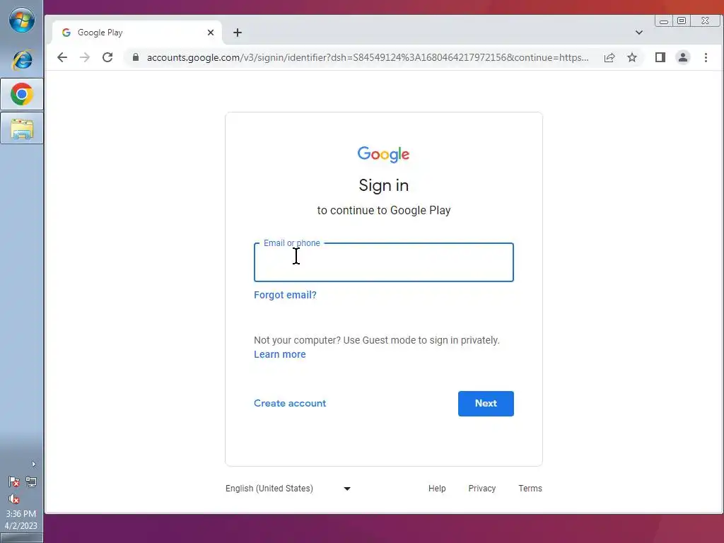Launch Internet Explorer from taskbar
Screen dimensions: 724x543
(x=22, y=59)
